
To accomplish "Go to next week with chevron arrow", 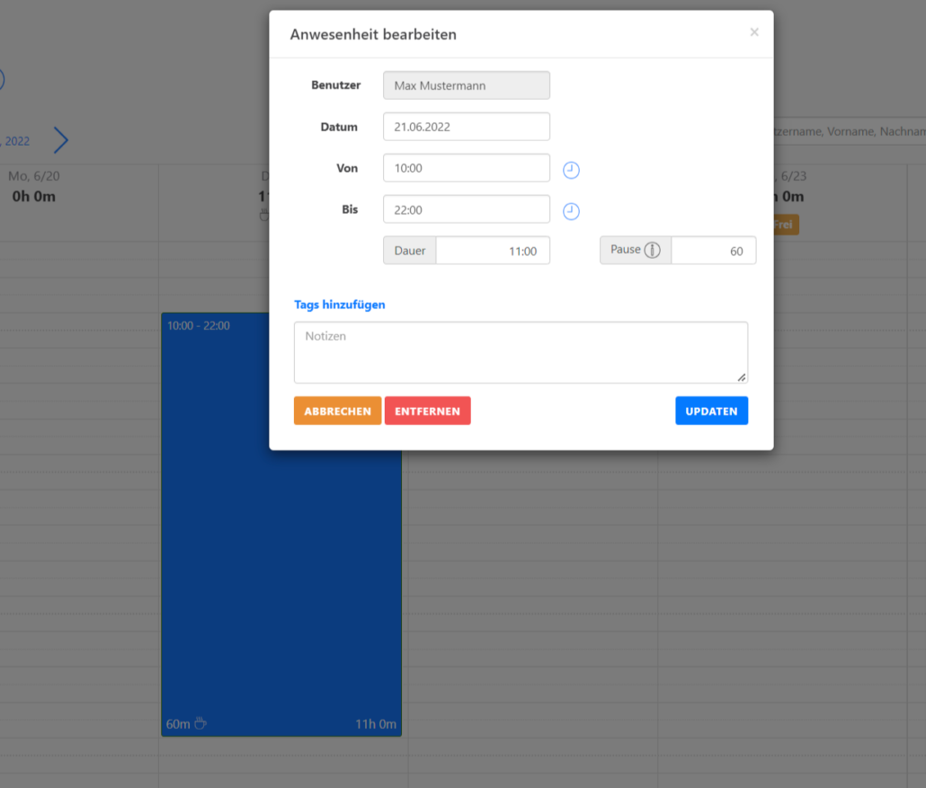I will (x=60, y=140).
